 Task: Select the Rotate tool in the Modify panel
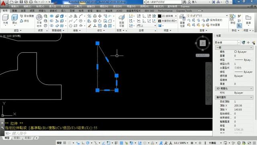(100, 21)
